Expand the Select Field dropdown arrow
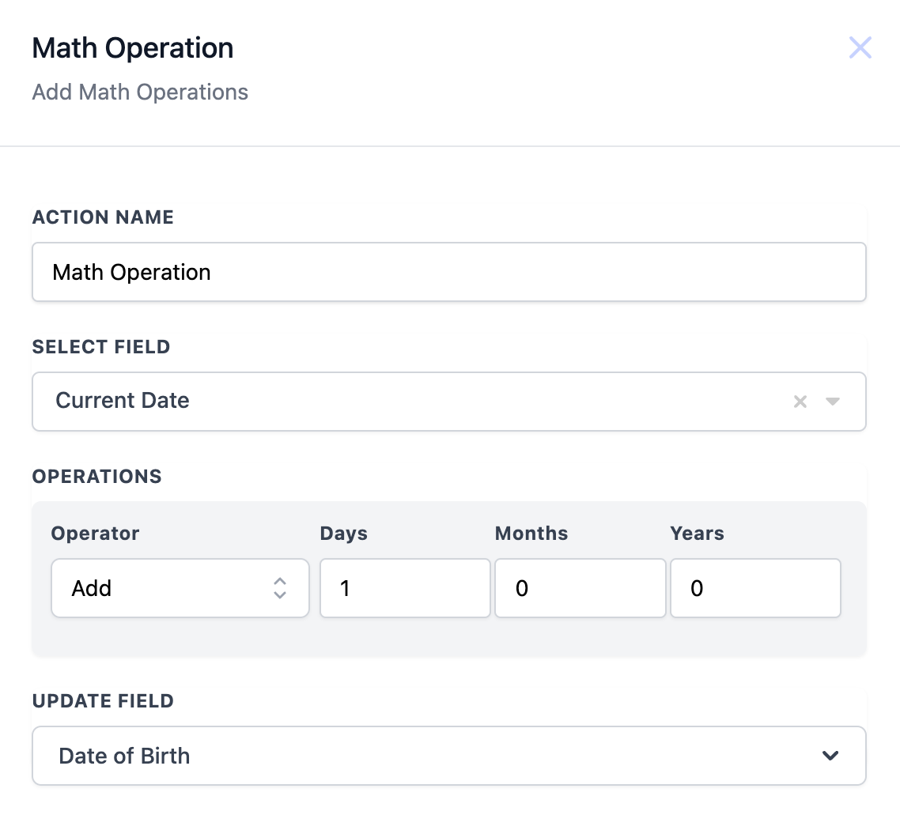 pos(832,402)
